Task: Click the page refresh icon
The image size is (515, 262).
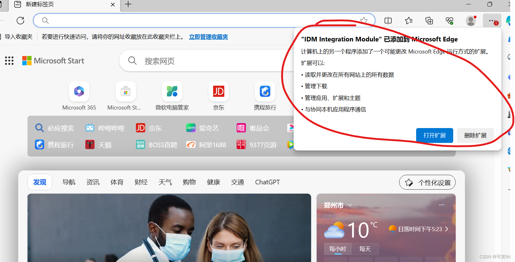Action: pos(20,20)
